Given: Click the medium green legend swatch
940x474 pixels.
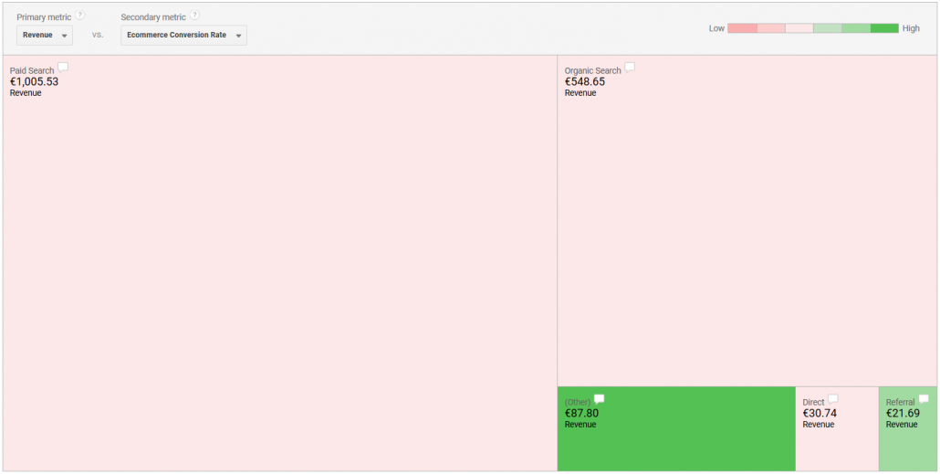Looking at the screenshot, I should coord(856,28).
